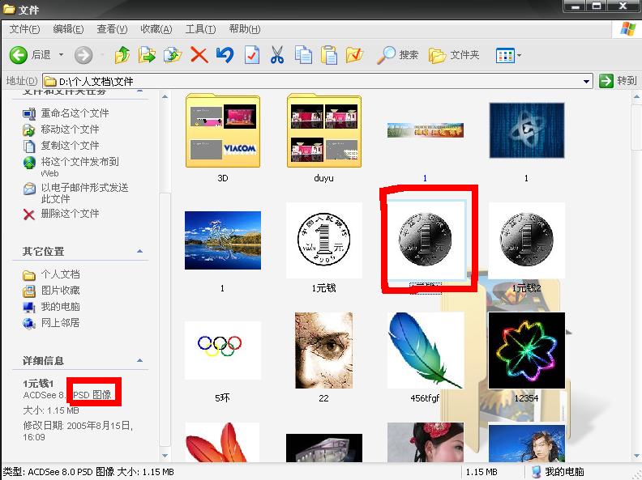Click 我的电脑 in the status bar
Screen dimensions: 642x480
tap(558, 471)
